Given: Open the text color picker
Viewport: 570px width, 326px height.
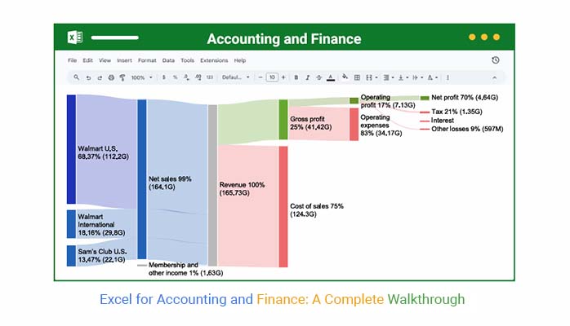Looking at the screenshot, I should click(x=330, y=77).
